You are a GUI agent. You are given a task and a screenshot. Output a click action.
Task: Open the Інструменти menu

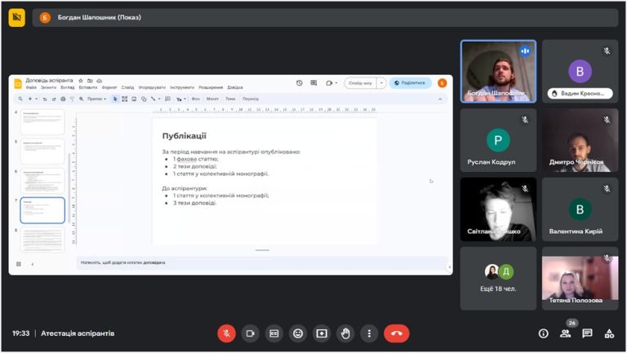pos(182,87)
